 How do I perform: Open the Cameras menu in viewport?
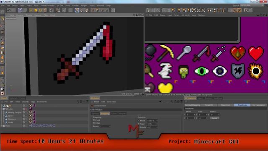click(20, 15)
